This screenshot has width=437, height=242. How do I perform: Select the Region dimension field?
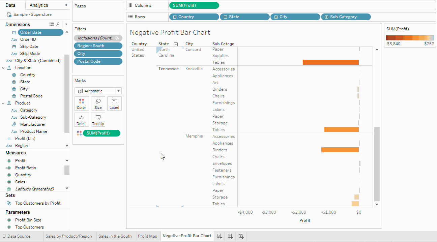(22, 146)
